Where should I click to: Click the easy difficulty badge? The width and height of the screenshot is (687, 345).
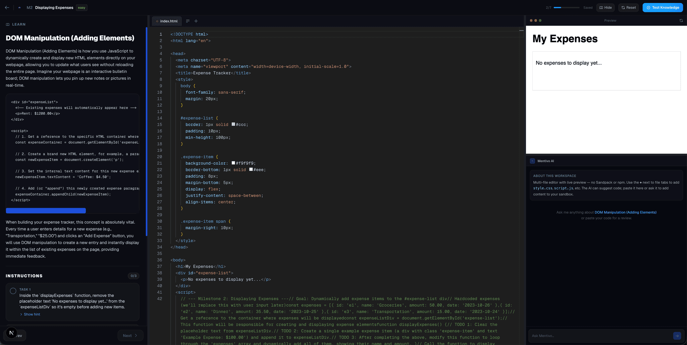coord(82,7)
